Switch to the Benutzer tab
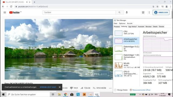Screen dimensions: 173x97 coord(148,27)
